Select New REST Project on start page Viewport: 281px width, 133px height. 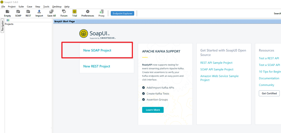pyautogui.click(x=97, y=66)
